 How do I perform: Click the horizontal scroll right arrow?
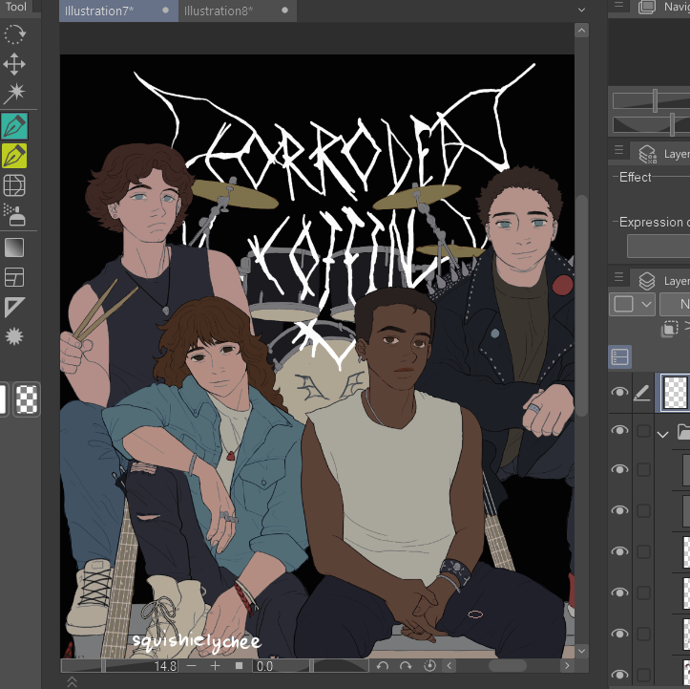point(567,666)
